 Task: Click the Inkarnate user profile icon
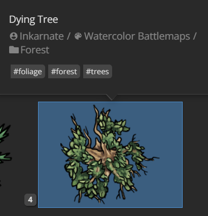(x=14, y=36)
